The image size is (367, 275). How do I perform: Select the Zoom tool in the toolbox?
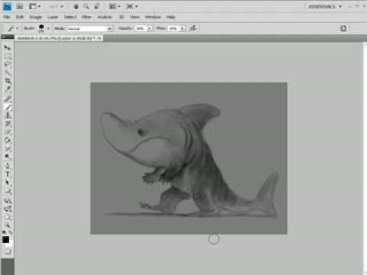pyautogui.click(x=8, y=225)
